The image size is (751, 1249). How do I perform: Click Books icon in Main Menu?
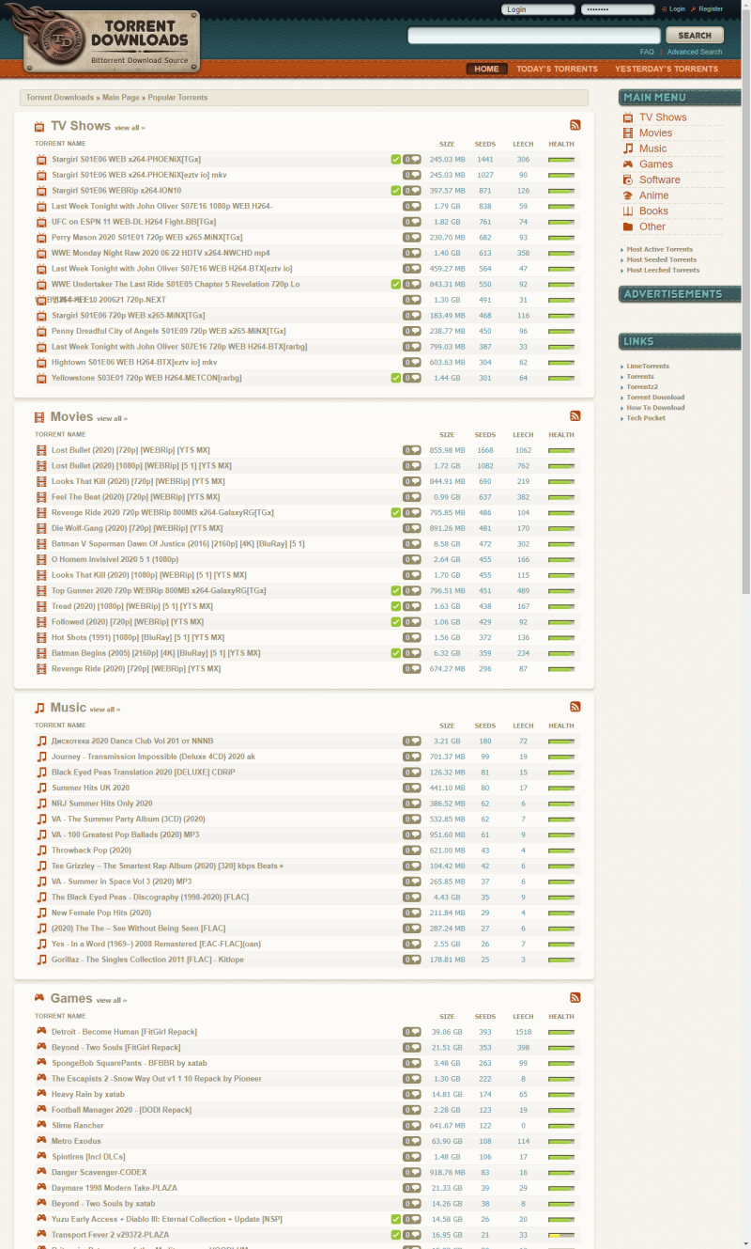point(628,211)
